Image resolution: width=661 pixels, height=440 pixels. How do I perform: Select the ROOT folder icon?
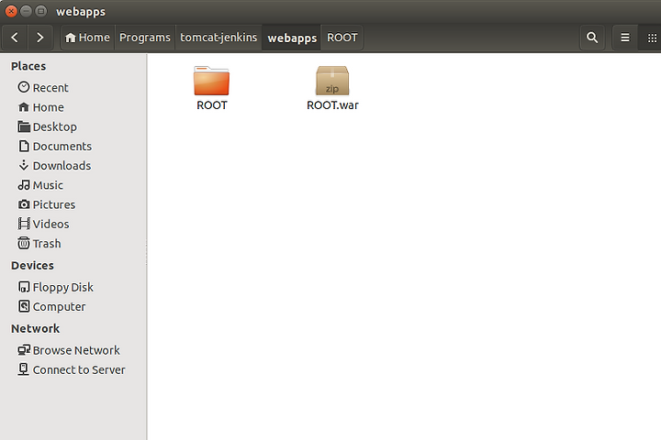212,81
